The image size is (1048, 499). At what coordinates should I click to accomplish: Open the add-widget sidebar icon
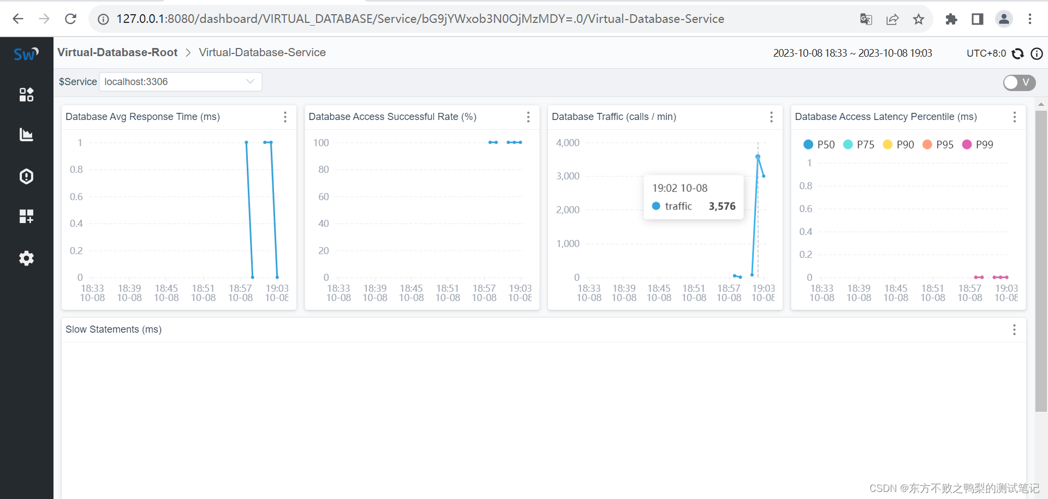26,217
